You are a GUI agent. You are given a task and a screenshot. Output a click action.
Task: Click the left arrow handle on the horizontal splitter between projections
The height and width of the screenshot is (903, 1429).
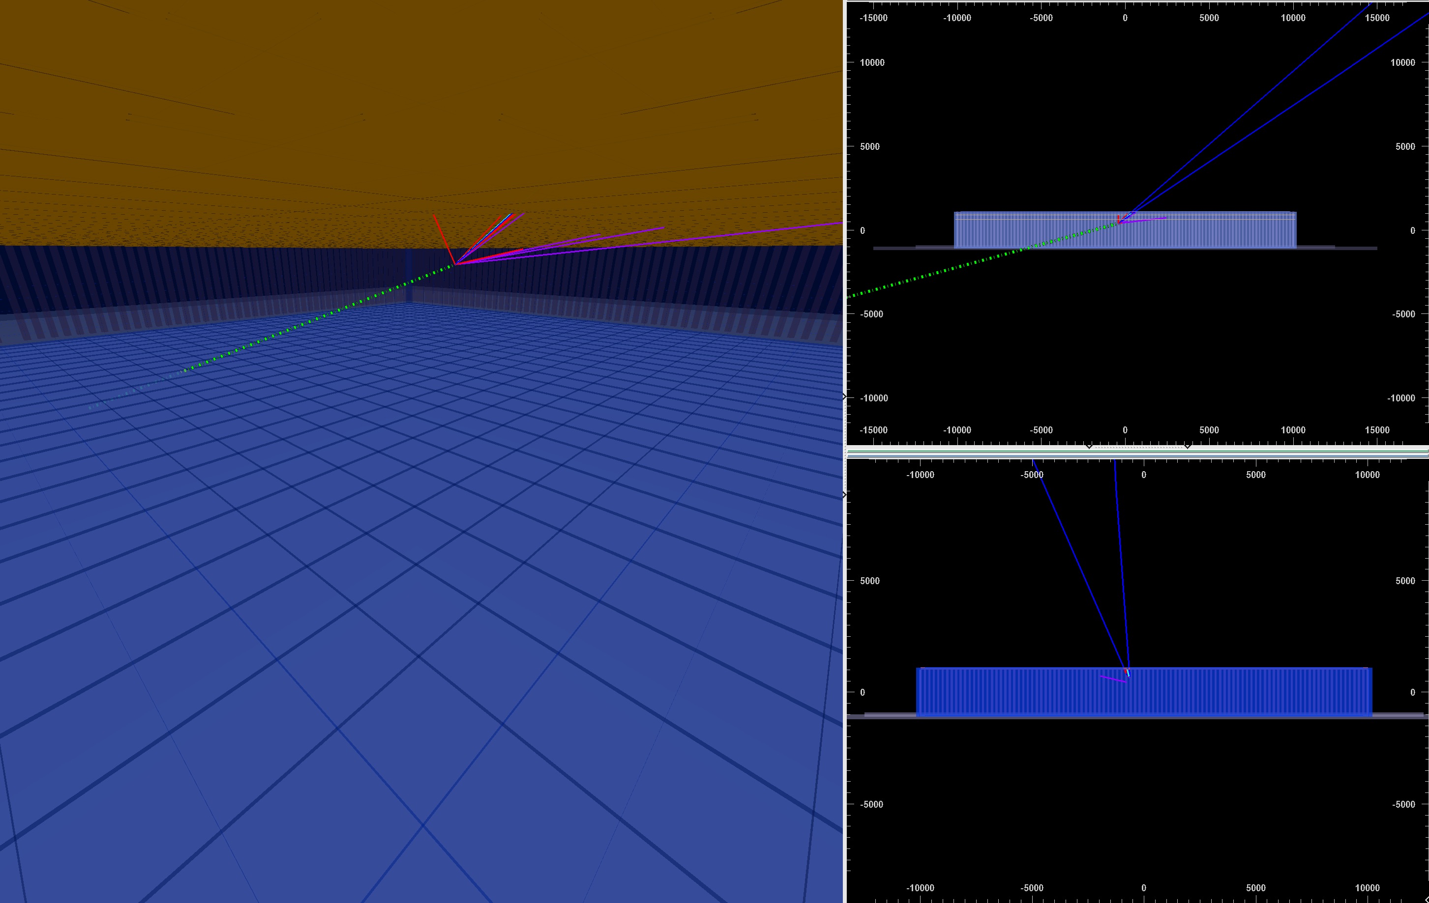[1089, 446]
